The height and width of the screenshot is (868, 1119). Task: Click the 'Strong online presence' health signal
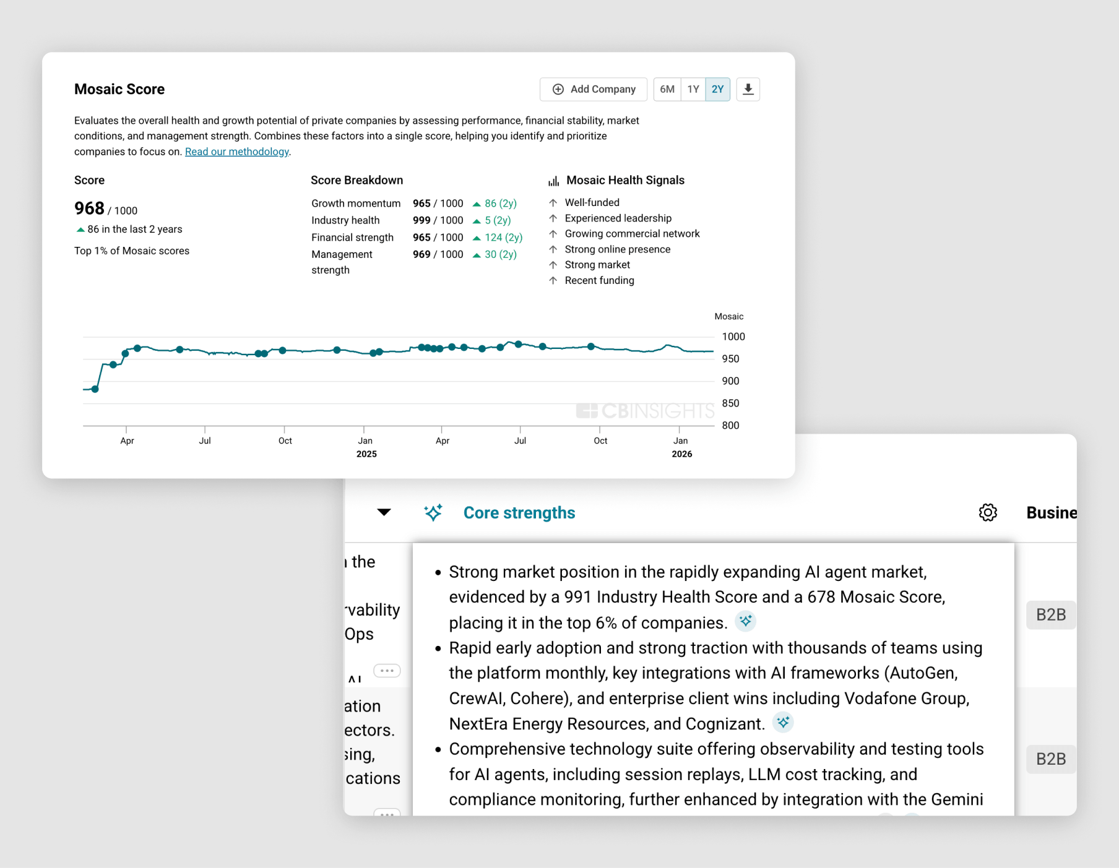point(618,249)
